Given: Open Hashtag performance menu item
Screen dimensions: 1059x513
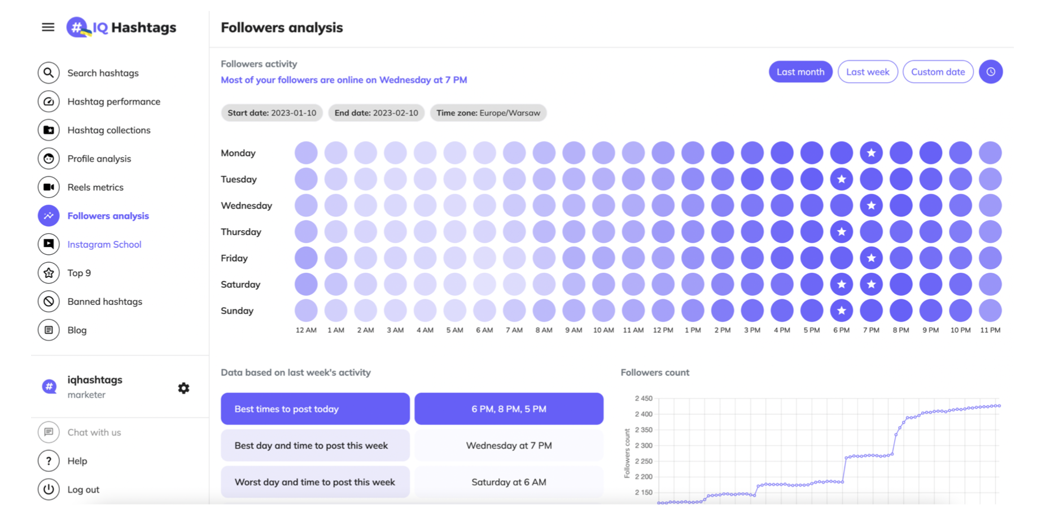Looking at the screenshot, I should (113, 101).
